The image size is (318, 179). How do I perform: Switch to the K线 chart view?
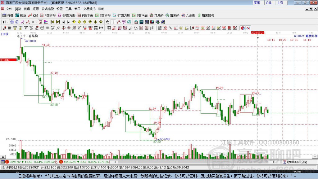(33, 15)
